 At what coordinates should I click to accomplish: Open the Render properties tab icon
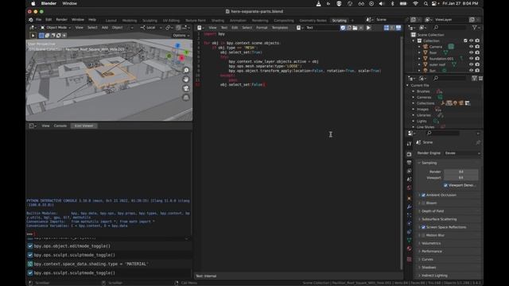tap(409, 154)
